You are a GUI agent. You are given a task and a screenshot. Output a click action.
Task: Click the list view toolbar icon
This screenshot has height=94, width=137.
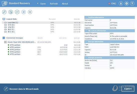24,12
